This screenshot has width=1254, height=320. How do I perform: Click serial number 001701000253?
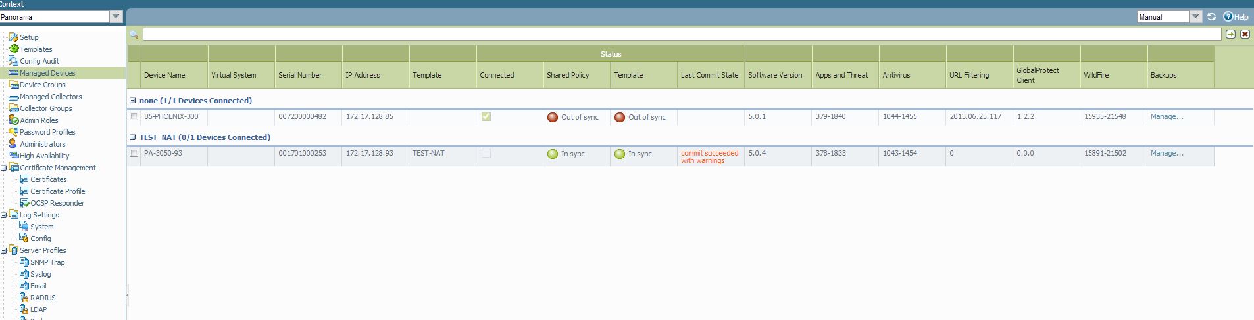click(x=302, y=153)
